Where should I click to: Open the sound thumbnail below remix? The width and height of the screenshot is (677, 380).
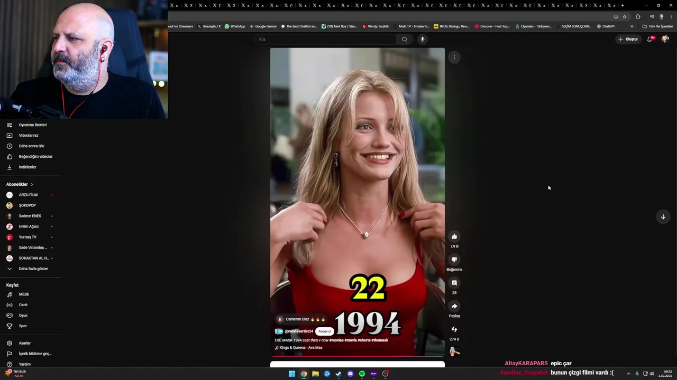[x=454, y=351]
